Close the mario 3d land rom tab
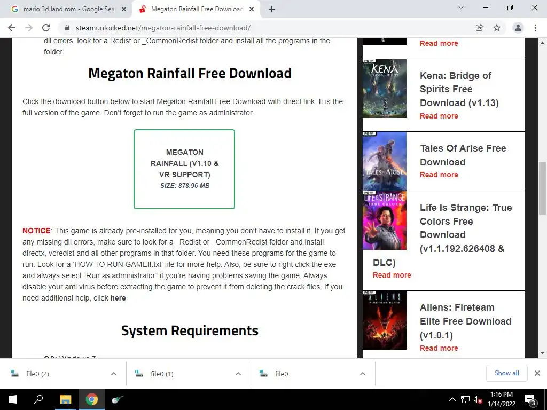This screenshot has height=410, width=547. (123, 9)
